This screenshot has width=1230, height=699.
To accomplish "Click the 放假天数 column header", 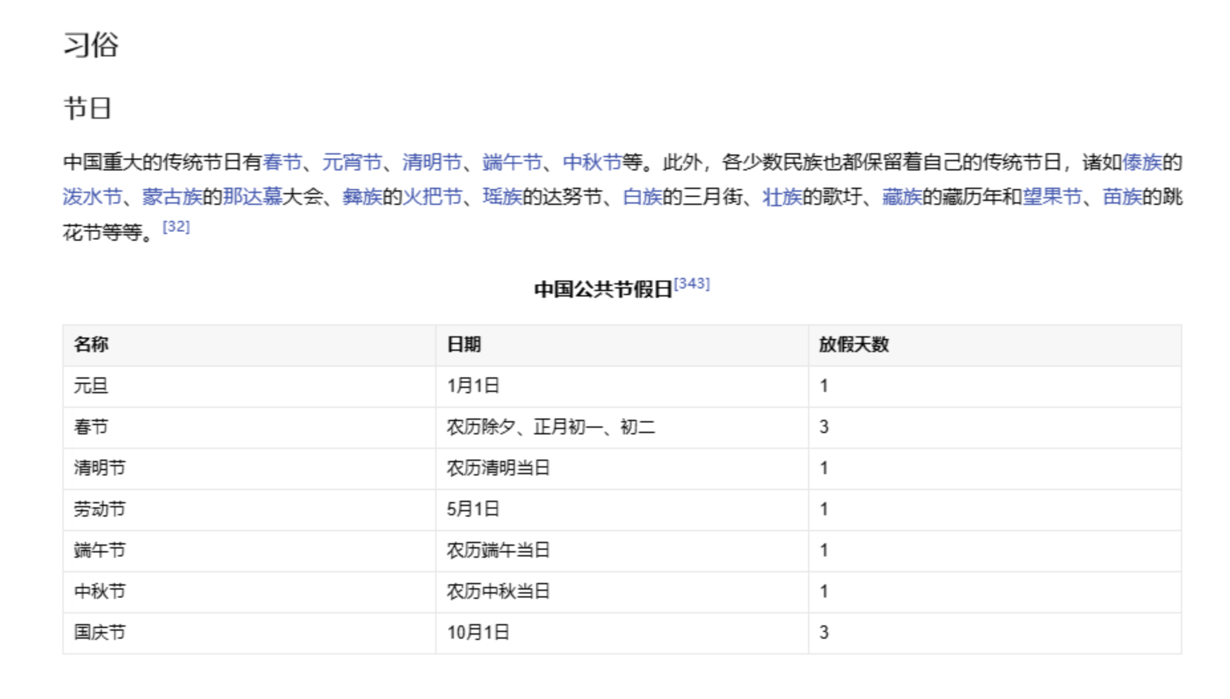I will 994,345.
